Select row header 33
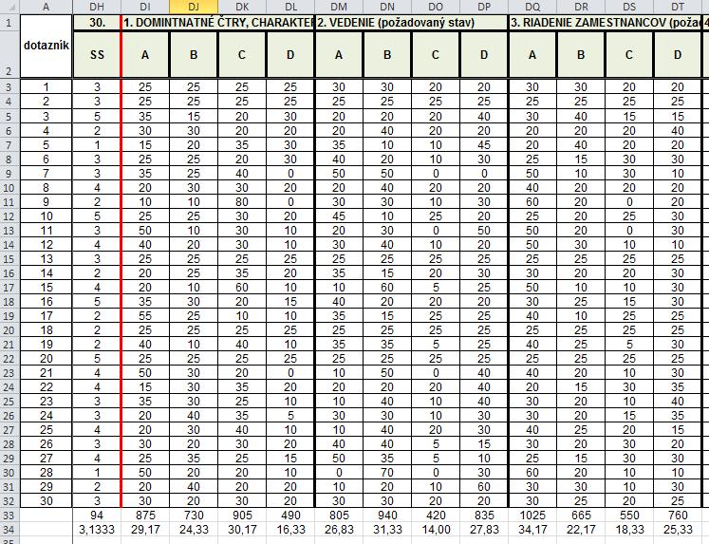 [x=9, y=516]
